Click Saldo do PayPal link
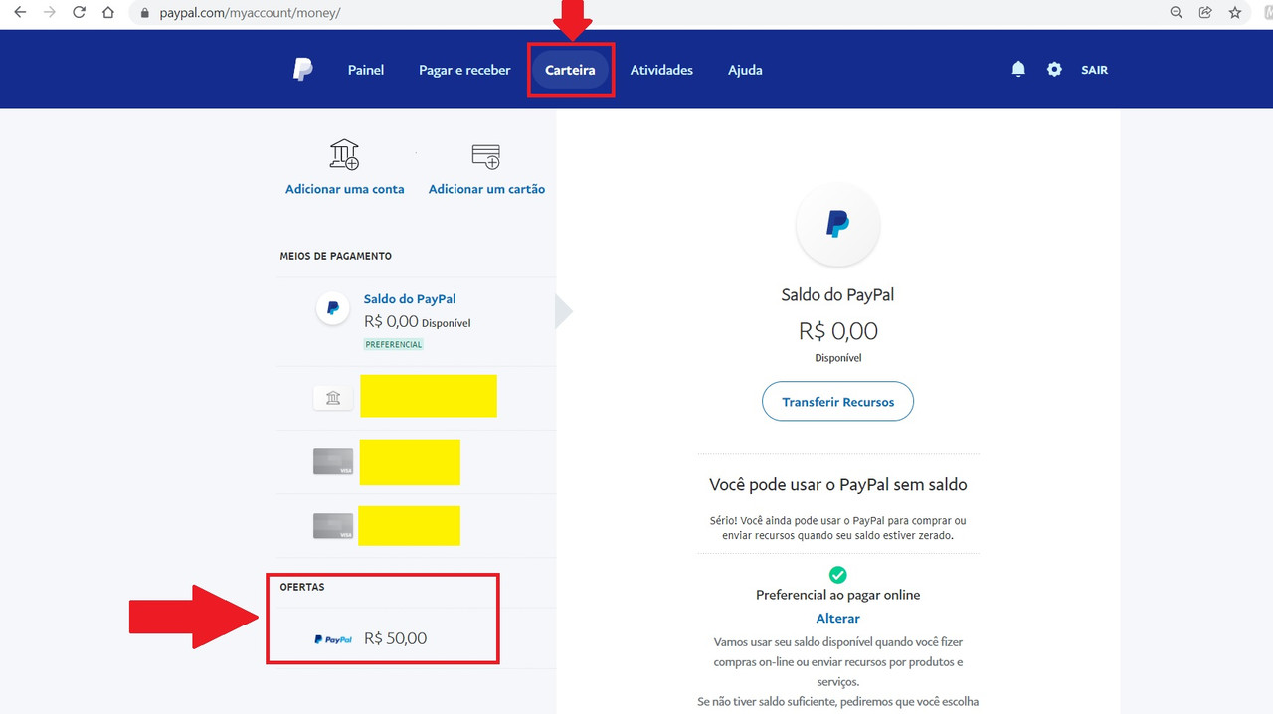The width and height of the screenshot is (1273, 714). (410, 298)
